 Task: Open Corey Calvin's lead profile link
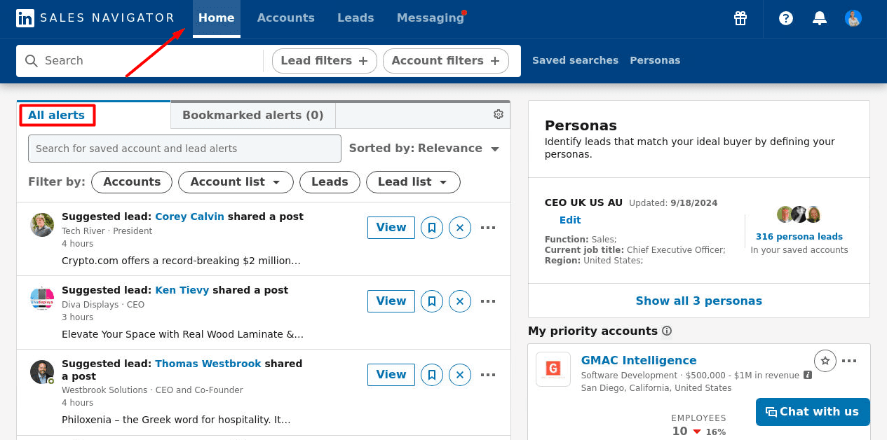pyautogui.click(x=189, y=217)
